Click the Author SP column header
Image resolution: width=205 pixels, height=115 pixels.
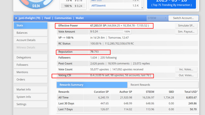coord(126,92)
